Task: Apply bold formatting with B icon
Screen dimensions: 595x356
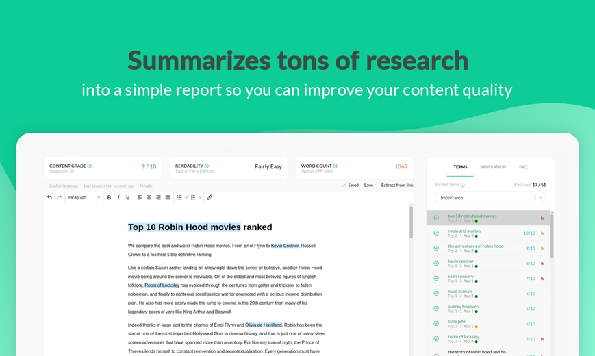Action: click(109, 197)
